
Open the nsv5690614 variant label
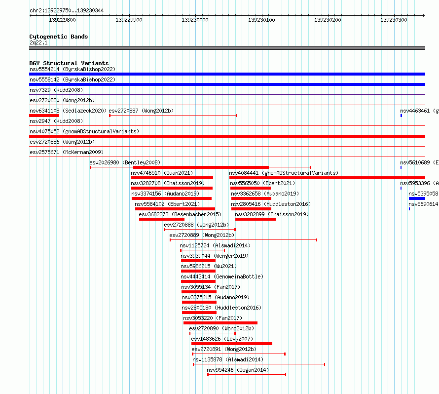423,204
